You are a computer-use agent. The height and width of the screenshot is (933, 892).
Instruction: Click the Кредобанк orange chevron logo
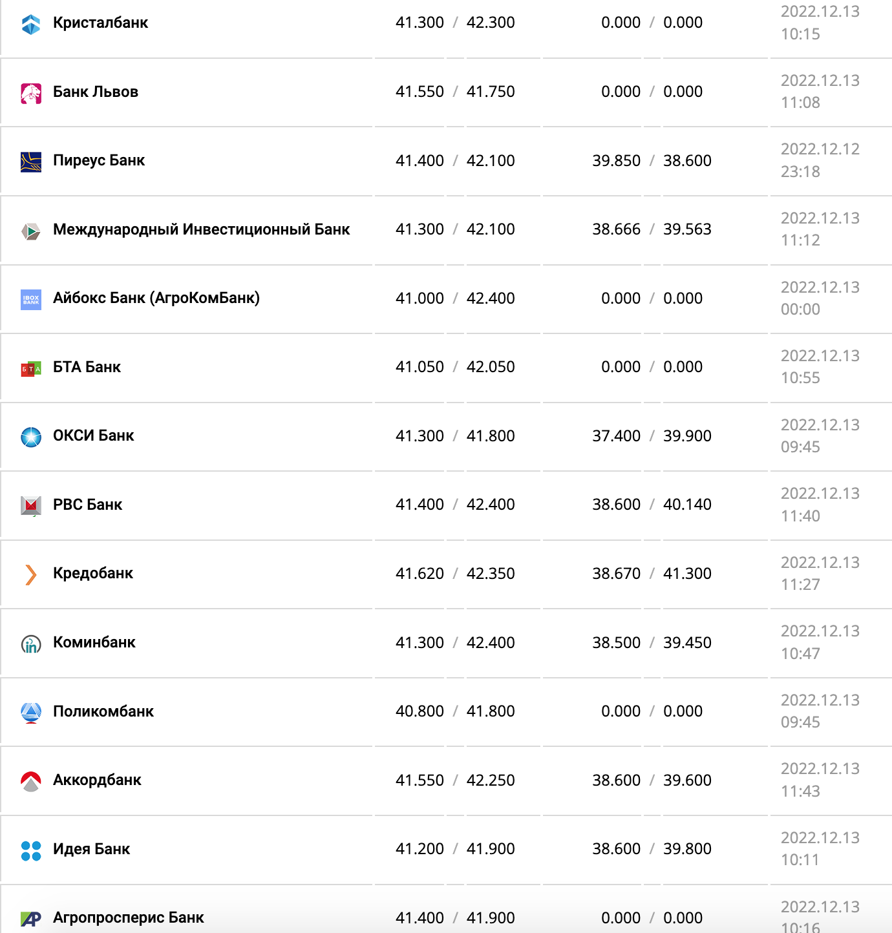(x=30, y=574)
